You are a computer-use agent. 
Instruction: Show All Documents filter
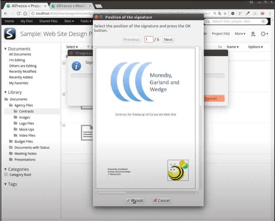point(20,54)
